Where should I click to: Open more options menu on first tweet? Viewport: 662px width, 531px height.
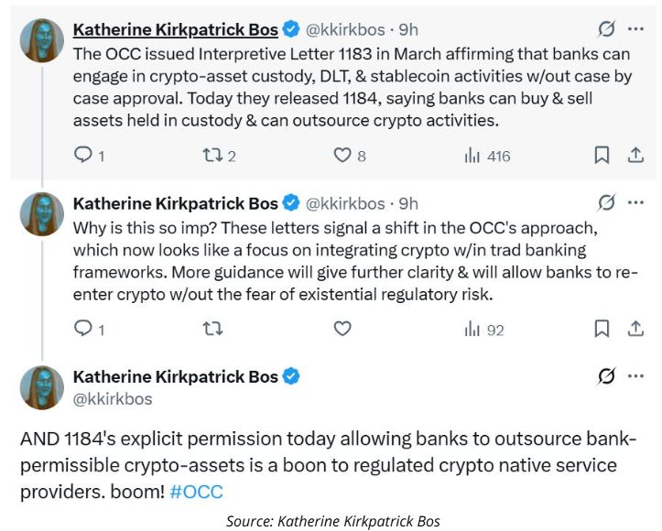pyautogui.click(x=635, y=28)
